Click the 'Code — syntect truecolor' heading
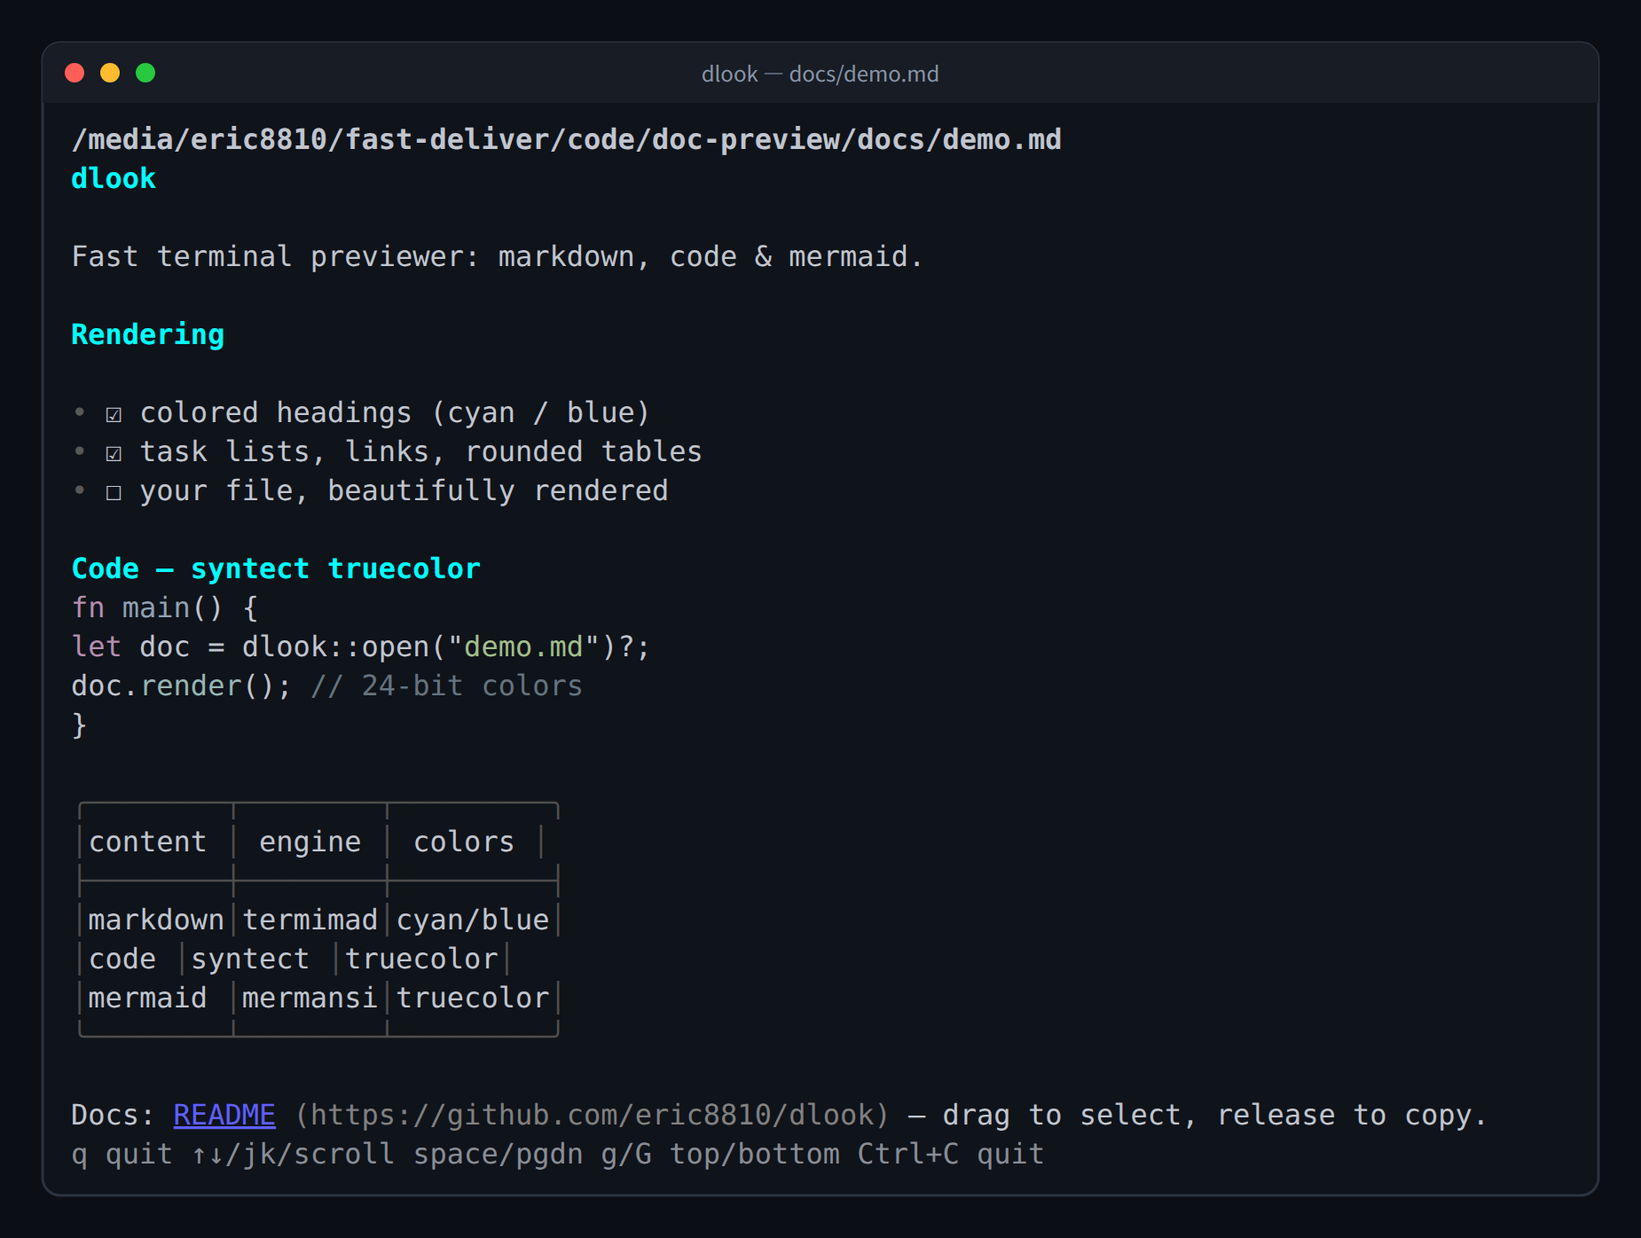The image size is (1641, 1238). click(276, 568)
